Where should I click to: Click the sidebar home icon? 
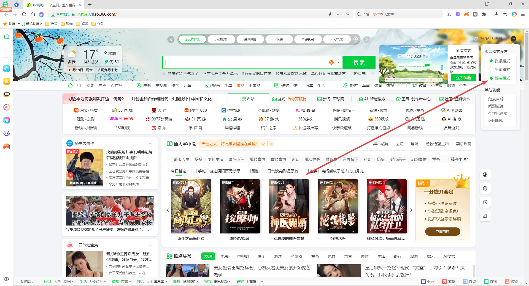click(7, 37)
